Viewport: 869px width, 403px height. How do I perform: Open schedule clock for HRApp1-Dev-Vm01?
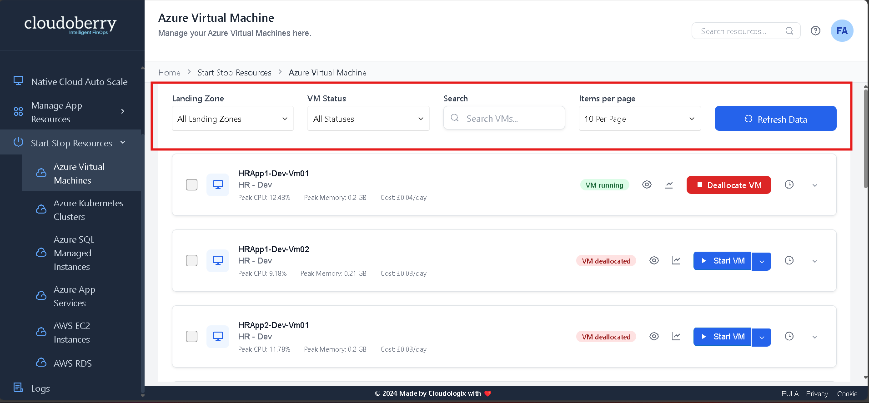tap(789, 184)
